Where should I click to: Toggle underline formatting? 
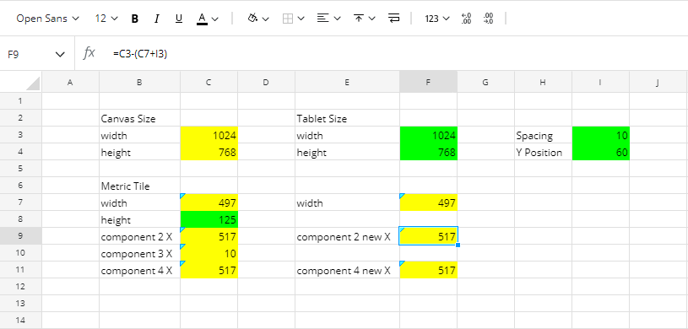pos(179,19)
